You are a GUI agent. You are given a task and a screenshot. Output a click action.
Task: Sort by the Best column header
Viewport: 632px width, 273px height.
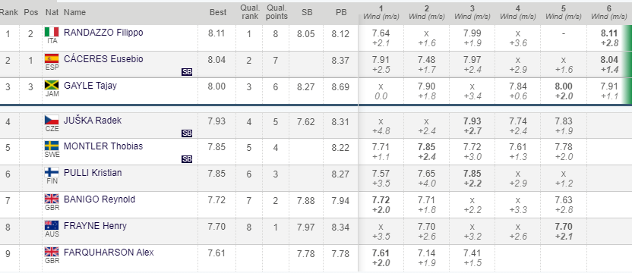pos(218,12)
